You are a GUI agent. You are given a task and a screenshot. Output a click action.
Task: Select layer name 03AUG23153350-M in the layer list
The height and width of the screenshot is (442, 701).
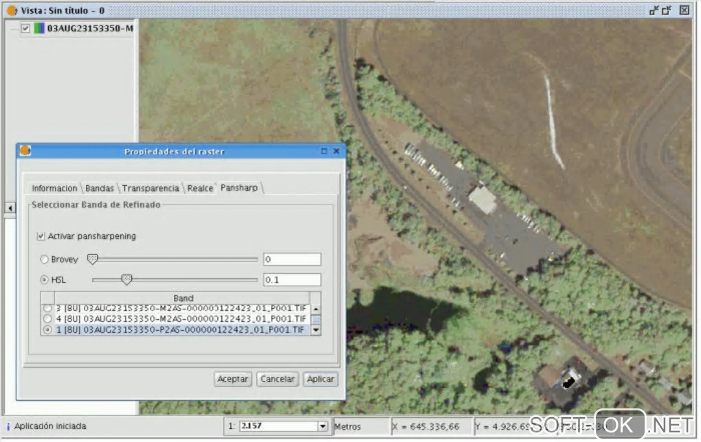(90, 29)
